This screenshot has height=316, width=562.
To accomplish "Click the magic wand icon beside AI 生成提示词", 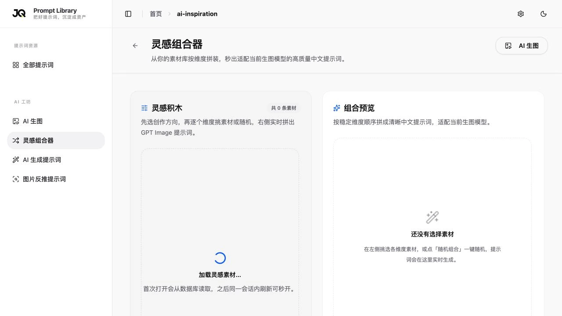I will click(16, 160).
